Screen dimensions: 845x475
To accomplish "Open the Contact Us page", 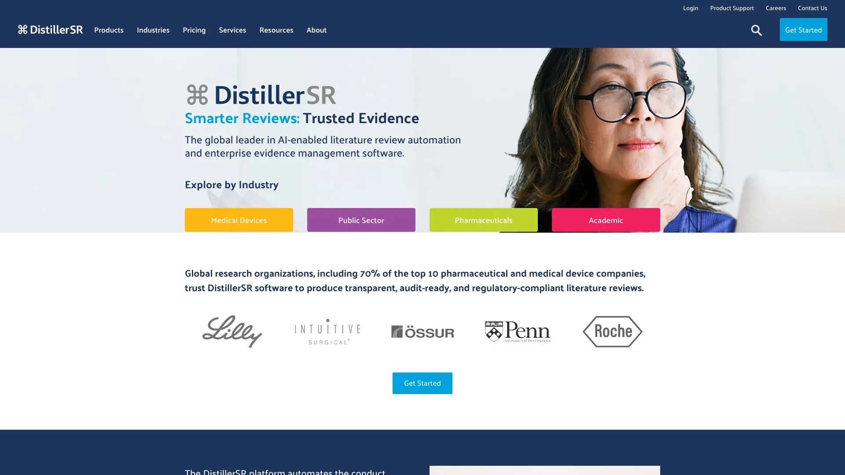I will point(812,8).
